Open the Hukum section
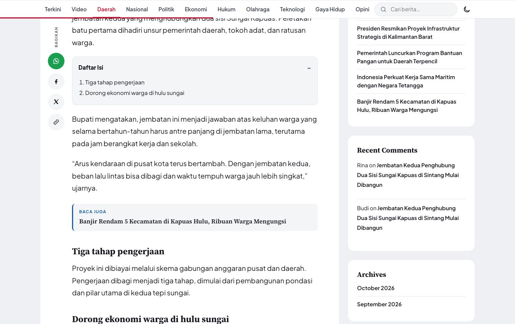Image resolution: width=515 pixels, height=324 pixels. point(226,9)
